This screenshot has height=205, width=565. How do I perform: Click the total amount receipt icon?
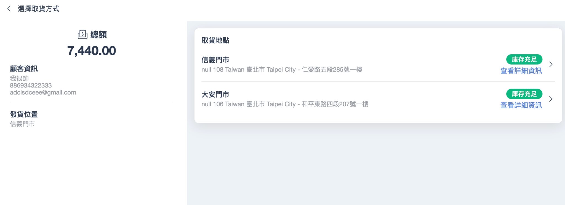pyautogui.click(x=82, y=34)
